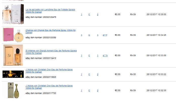Click bid count 1 in Chanel row
Screen dimensions: 176x102
97,35
